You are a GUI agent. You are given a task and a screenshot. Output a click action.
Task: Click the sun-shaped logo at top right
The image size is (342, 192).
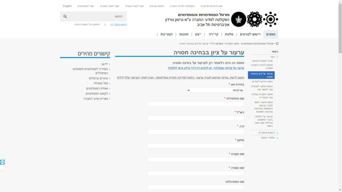tap(271, 19)
